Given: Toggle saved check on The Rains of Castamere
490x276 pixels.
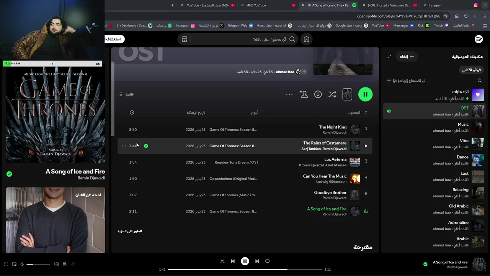Looking at the screenshot, I should 146,146.
